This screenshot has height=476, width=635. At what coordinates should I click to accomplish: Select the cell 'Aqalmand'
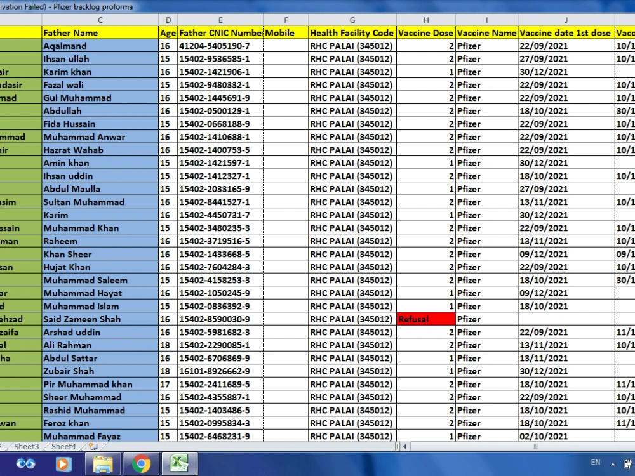(x=100, y=46)
